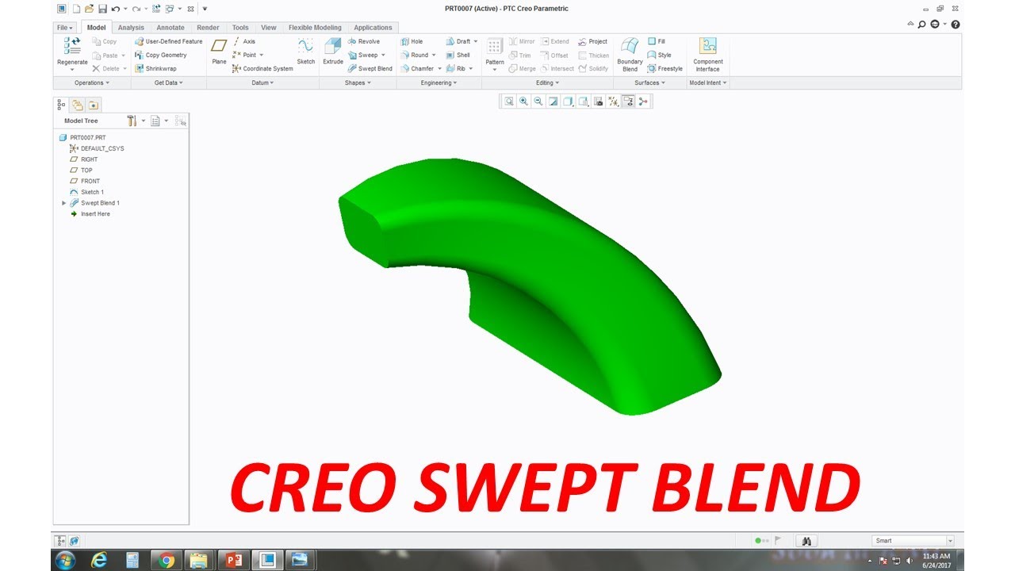Screen dimensions: 1015x571
Task: Click the Repaint icon in graphics toolbar
Action: point(553,101)
